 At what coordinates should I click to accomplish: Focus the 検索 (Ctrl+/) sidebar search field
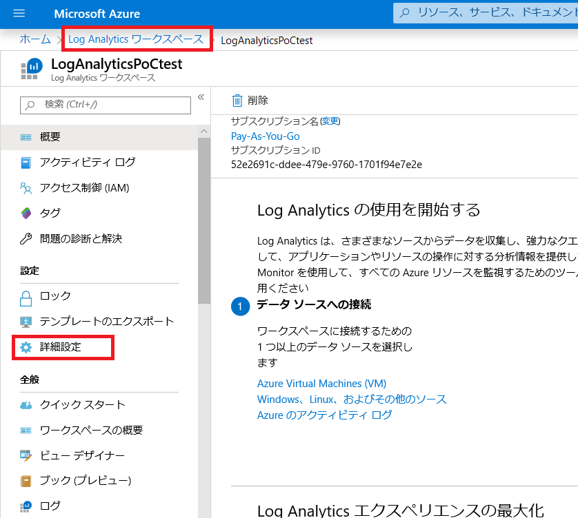[106, 105]
